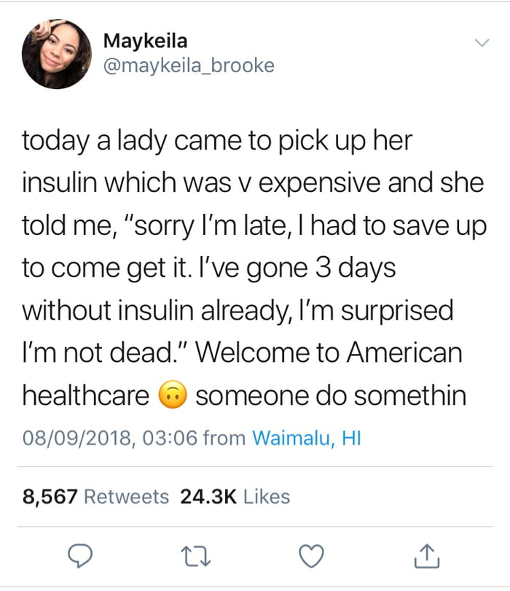Viewport: 510px width, 591px height.
Task: Open the @maykeila_brooke handle
Action: [x=189, y=66]
